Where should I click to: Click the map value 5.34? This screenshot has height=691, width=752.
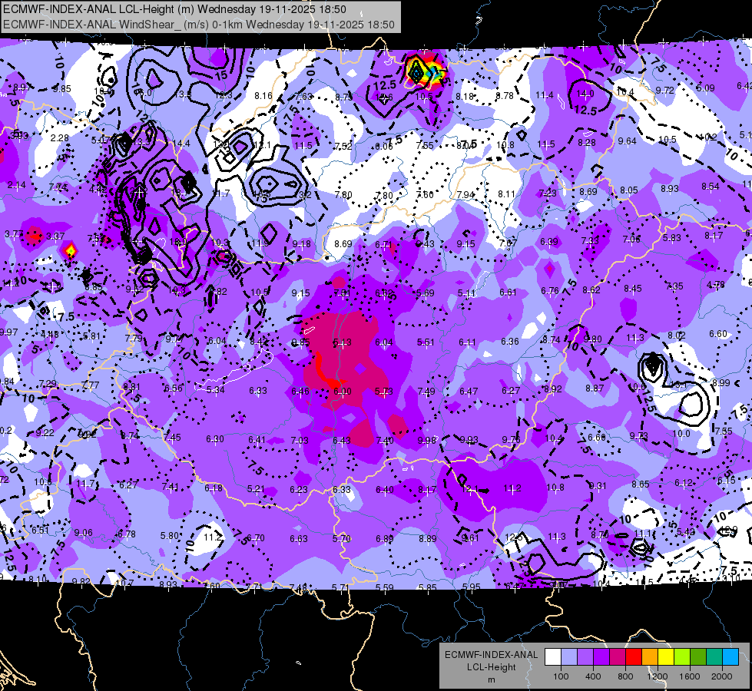click(216, 389)
